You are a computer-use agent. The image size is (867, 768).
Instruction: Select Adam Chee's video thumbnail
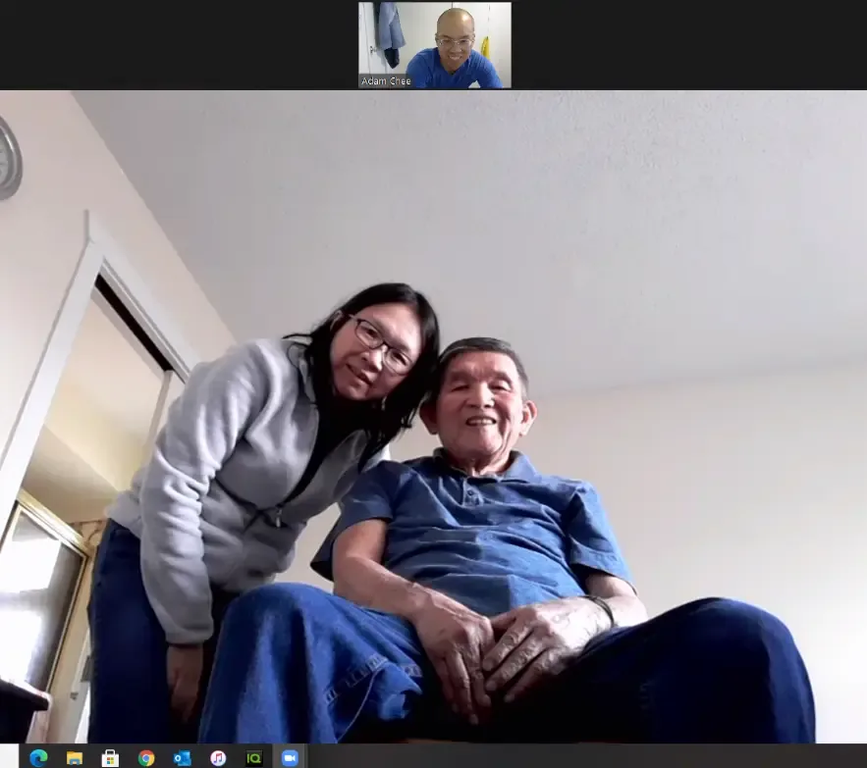point(435,45)
